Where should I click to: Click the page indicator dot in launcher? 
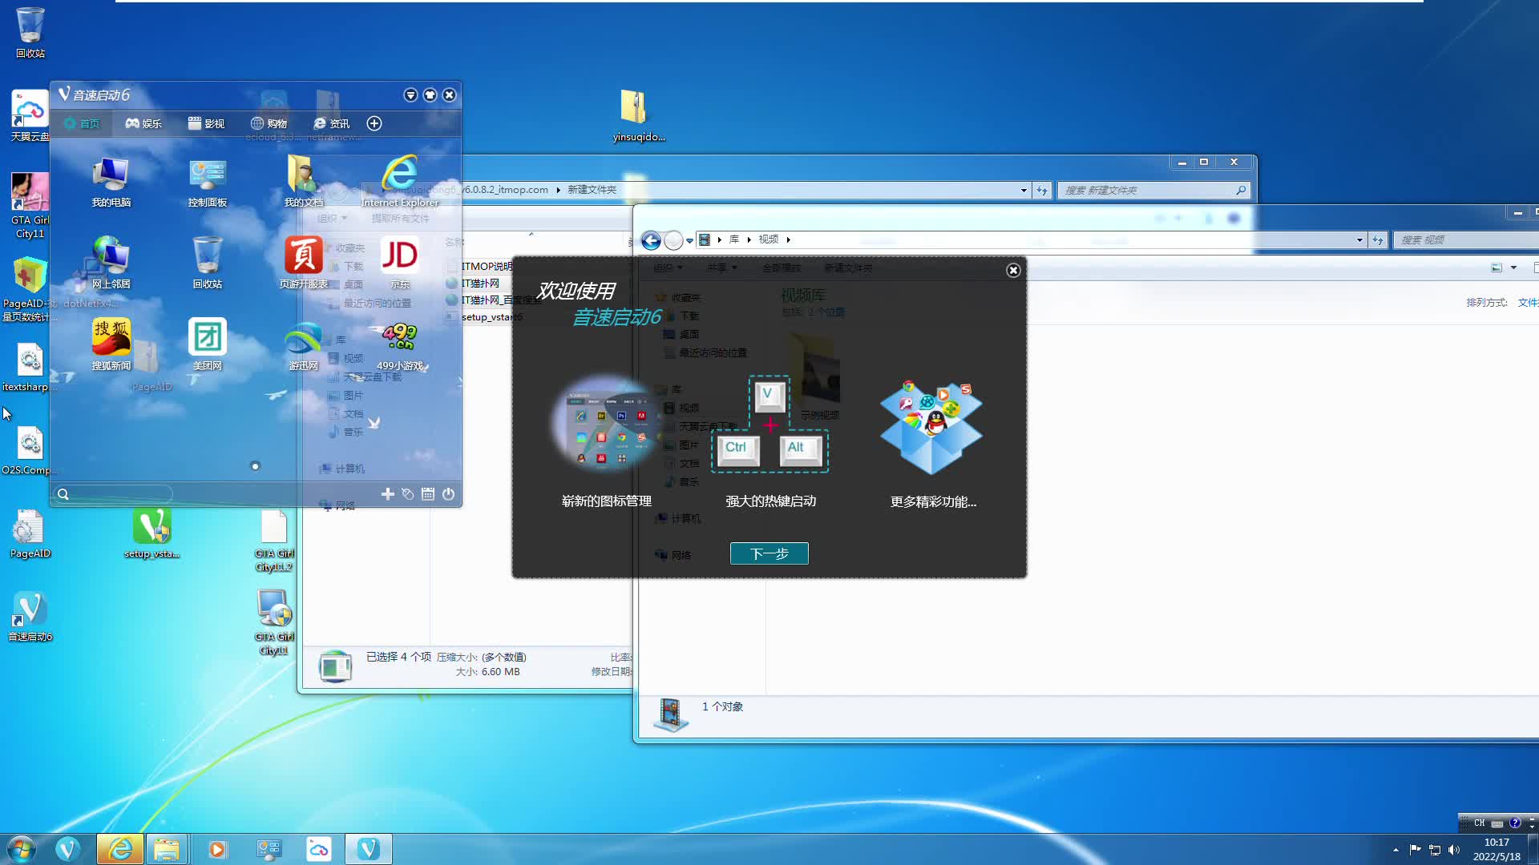[x=255, y=466]
